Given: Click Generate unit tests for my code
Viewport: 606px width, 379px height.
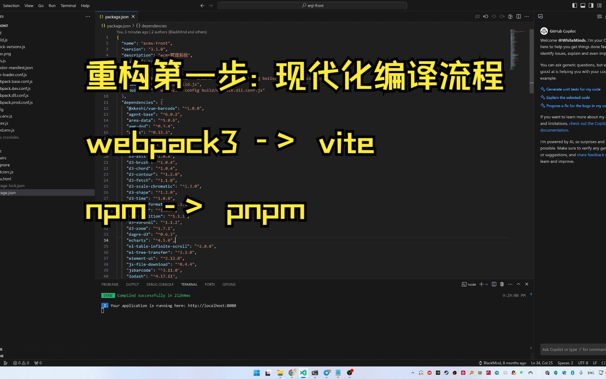Looking at the screenshot, I should click(x=573, y=89).
